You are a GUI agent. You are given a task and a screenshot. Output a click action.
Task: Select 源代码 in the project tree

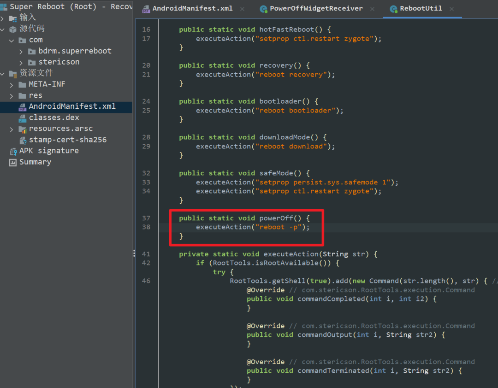tap(32, 29)
